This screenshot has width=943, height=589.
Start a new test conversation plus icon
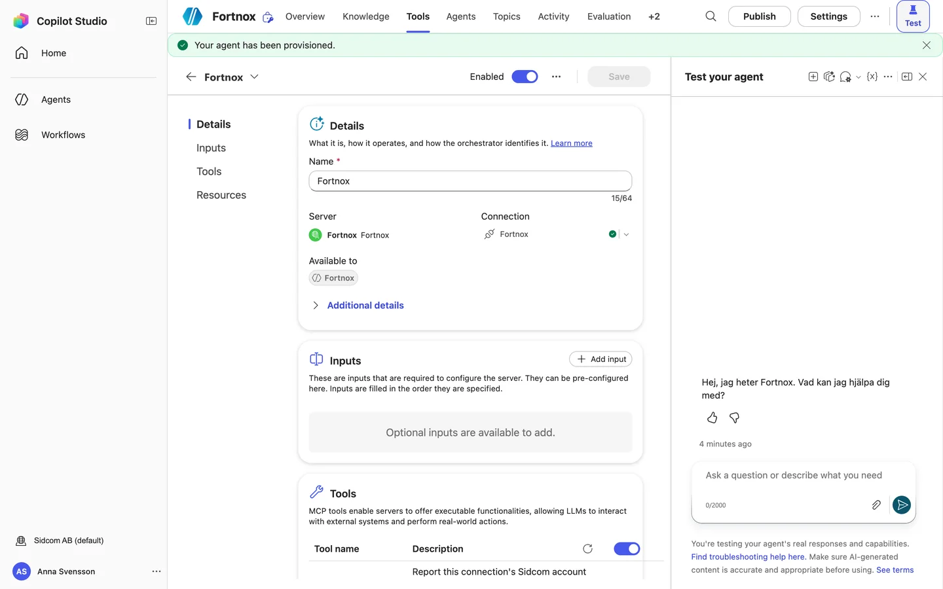pos(813,77)
